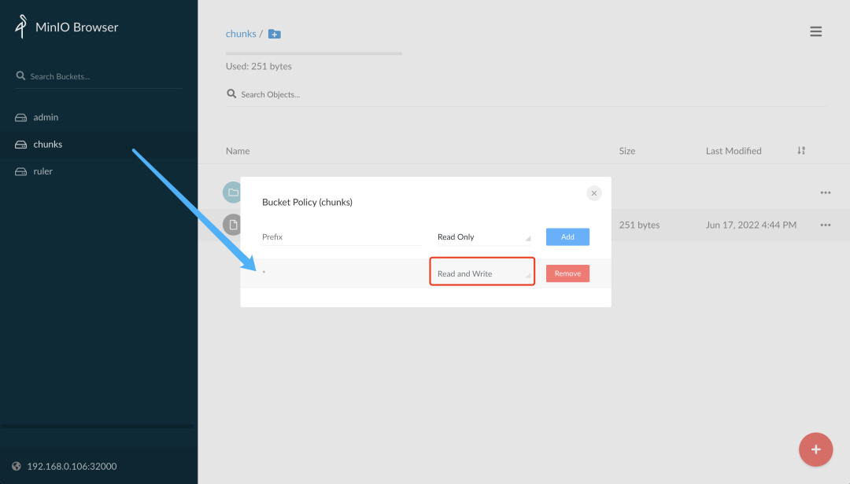Sort objects by the Name column header
This screenshot has height=484, width=850.
[x=238, y=151]
